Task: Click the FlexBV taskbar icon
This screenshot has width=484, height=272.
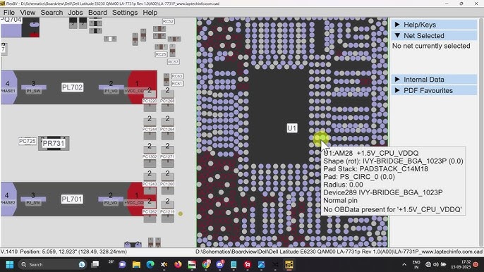Action: tap(289, 264)
